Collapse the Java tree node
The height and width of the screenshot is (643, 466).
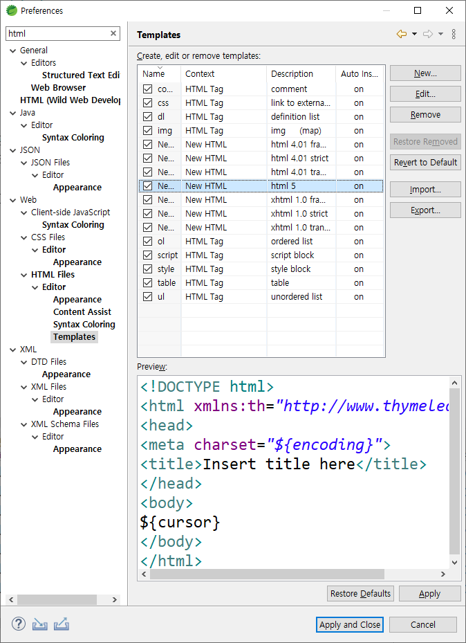pyautogui.click(x=13, y=113)
